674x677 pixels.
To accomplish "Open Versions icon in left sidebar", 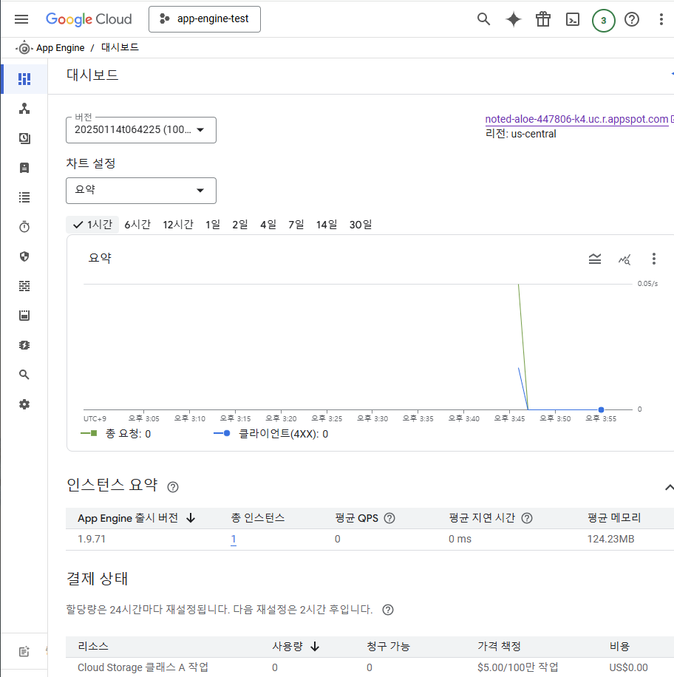I will 24,138.
